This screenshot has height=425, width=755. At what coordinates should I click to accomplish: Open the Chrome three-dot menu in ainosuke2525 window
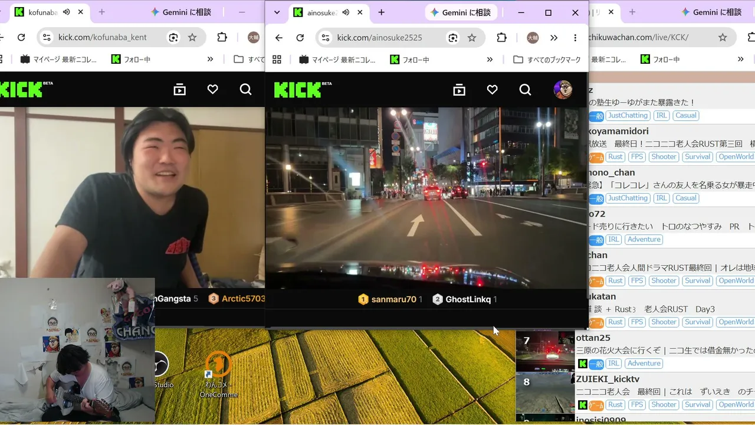[x=575, y=38]
